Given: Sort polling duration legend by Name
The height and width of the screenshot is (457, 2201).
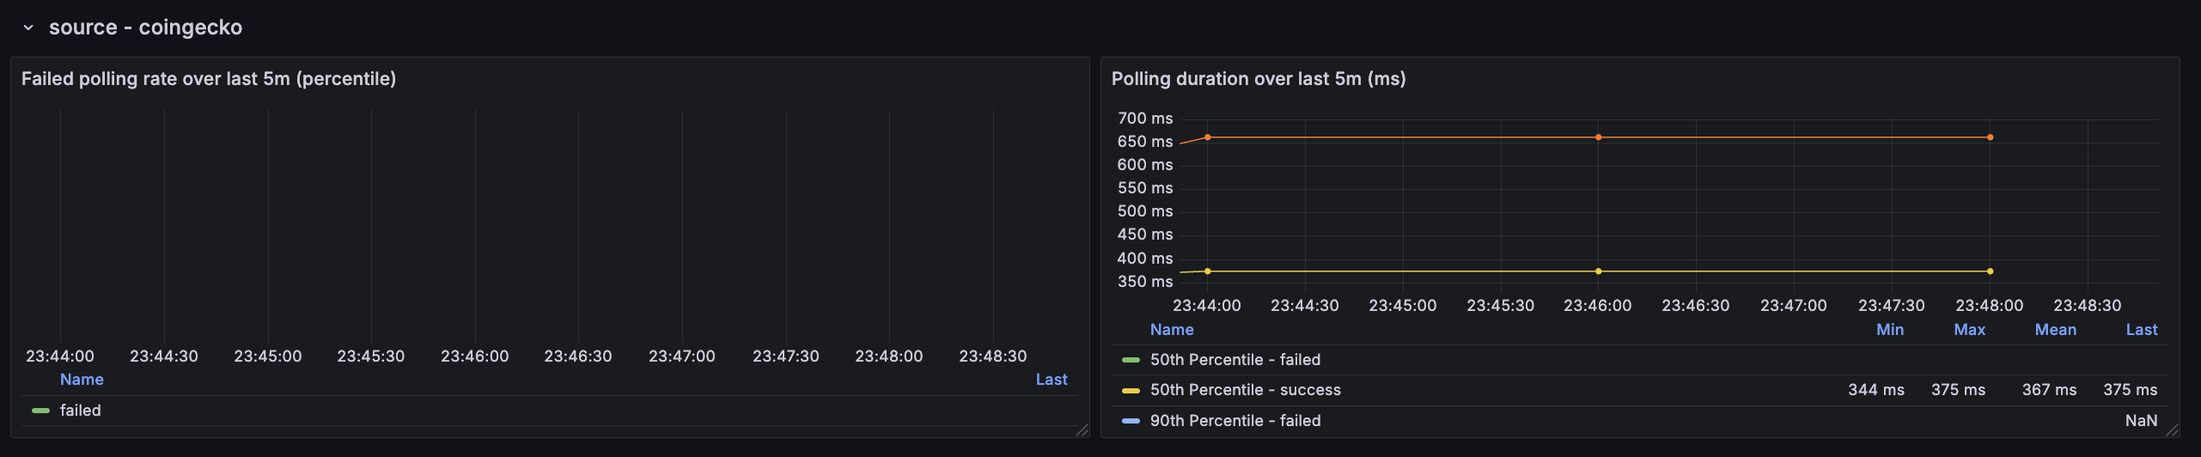Looking at the screenshot, I should click(1172, 330).
